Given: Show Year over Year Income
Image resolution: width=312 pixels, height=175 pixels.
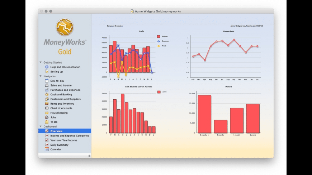Looking at the screenshot, I should [64, 140].
